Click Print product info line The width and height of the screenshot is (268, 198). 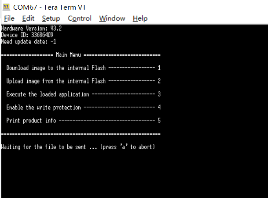84,120
